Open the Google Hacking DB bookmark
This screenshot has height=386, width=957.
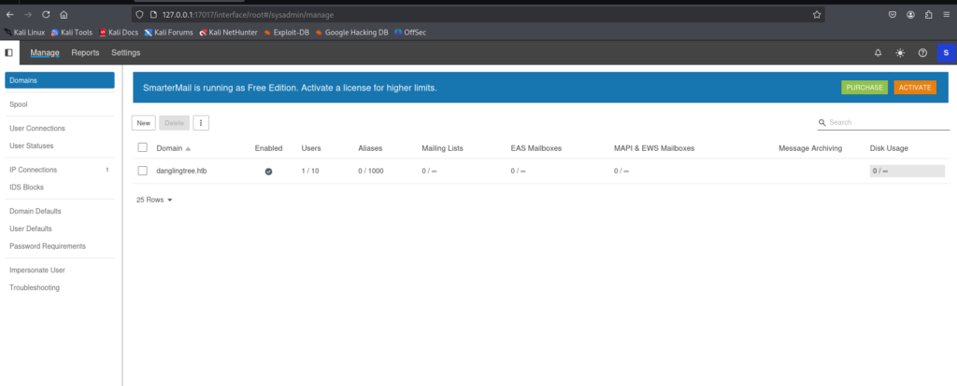coord(351,33)
